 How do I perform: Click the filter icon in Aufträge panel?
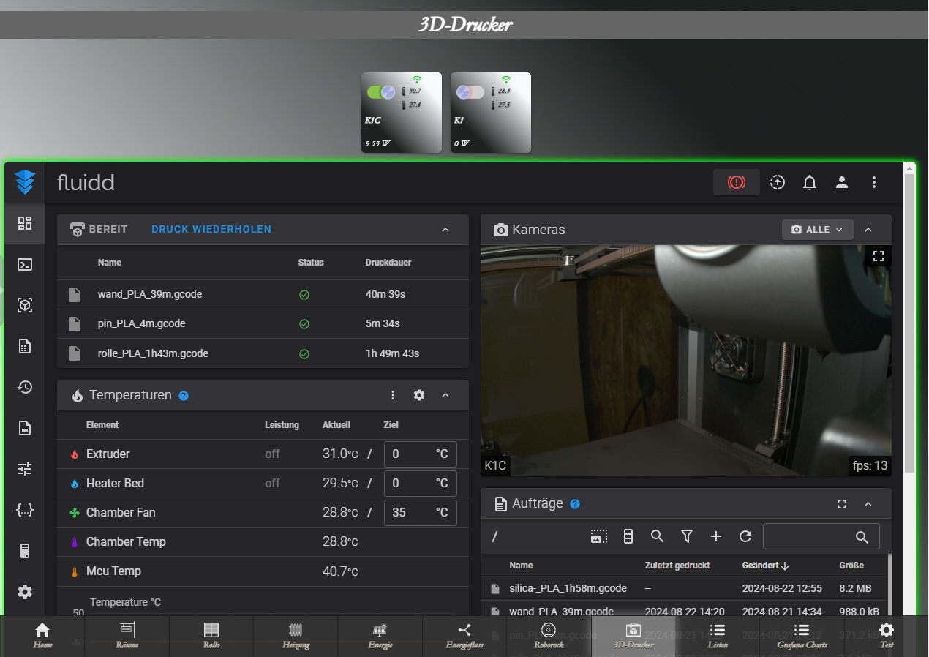click(686, 536)
